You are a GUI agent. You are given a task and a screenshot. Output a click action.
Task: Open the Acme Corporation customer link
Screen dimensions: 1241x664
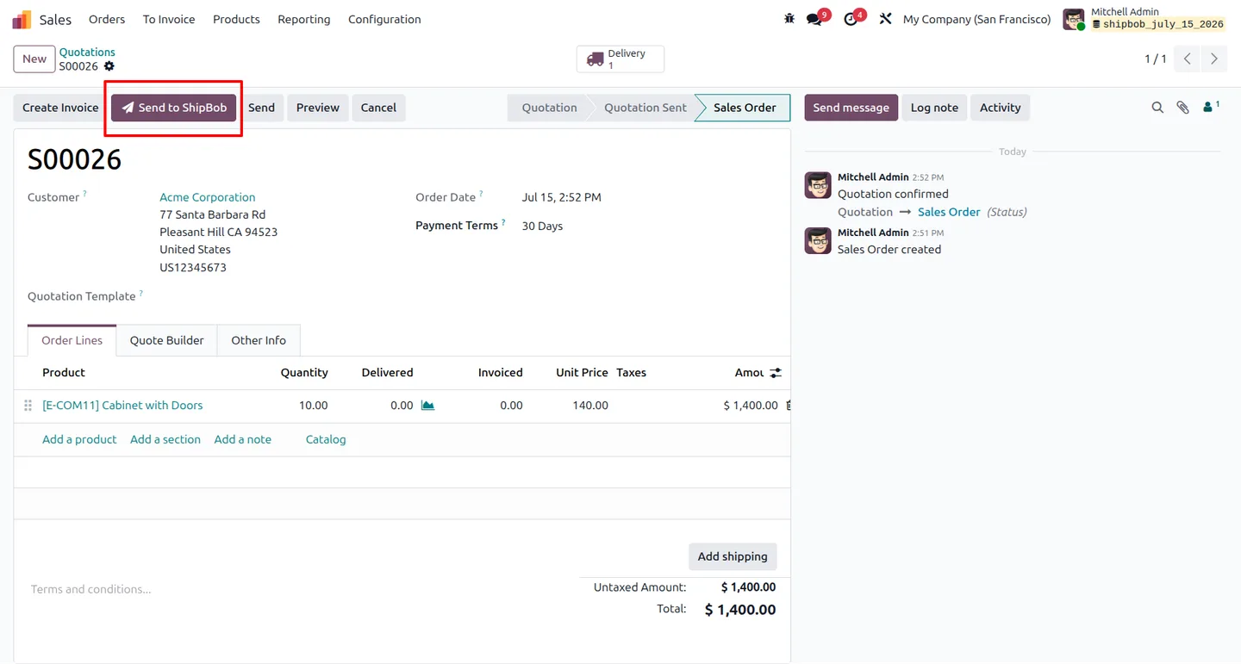click(x=208, y=197)
